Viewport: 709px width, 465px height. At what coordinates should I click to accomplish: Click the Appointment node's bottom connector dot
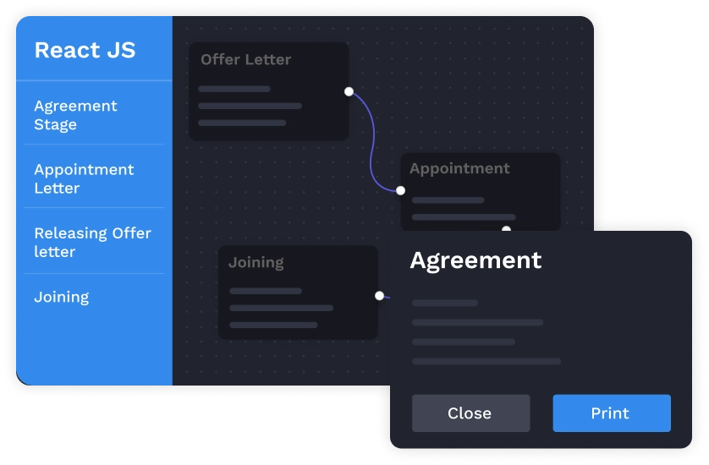506,229
